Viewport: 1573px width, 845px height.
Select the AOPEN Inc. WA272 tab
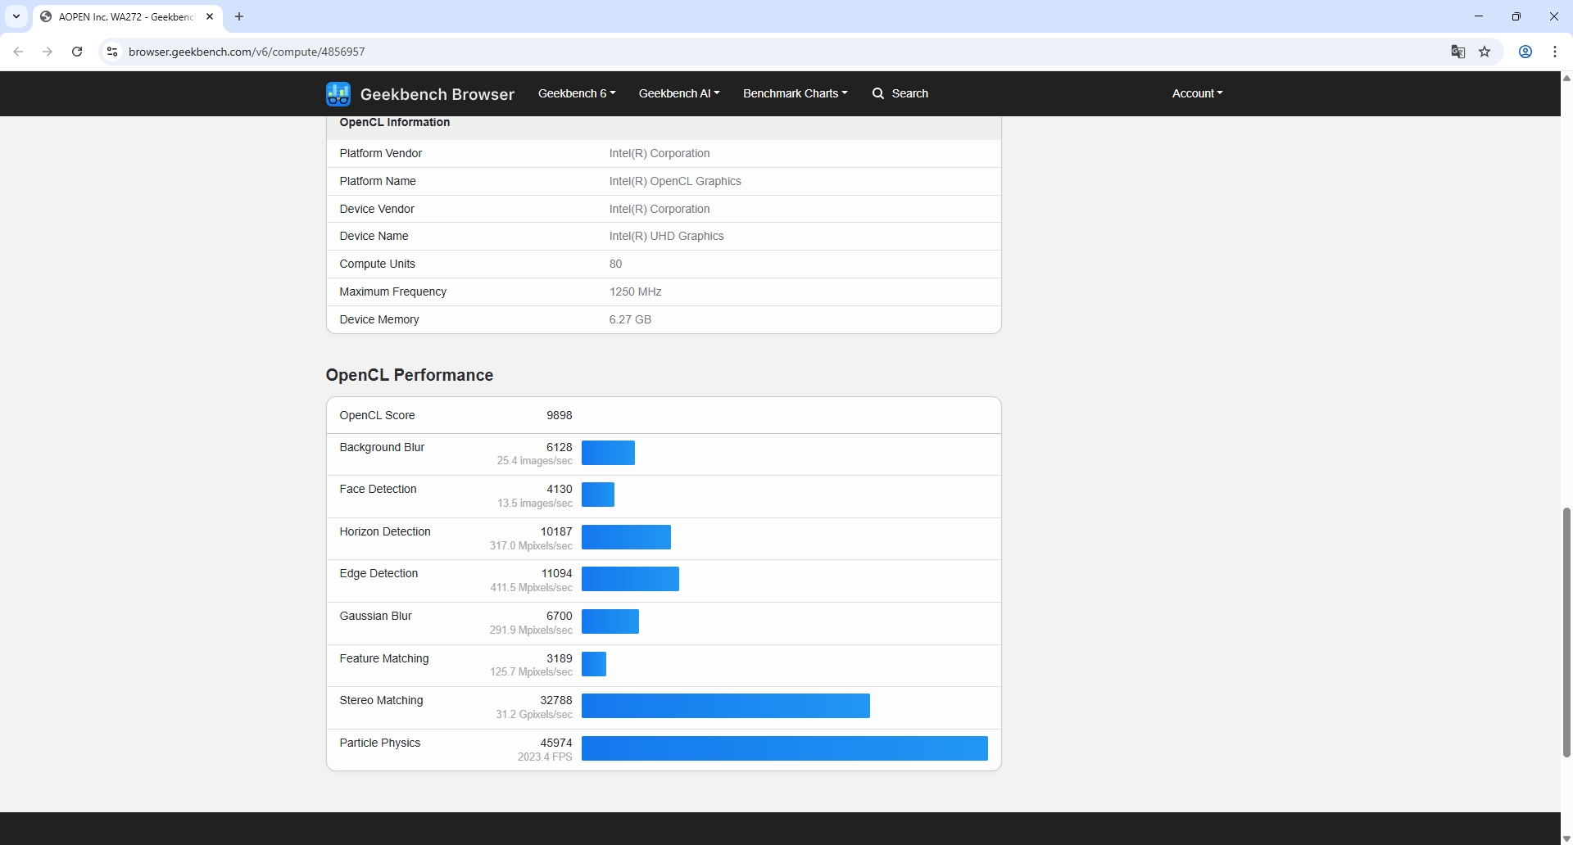[123, 16]
